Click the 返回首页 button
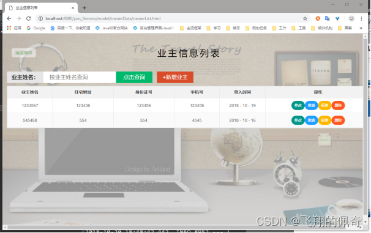 pyautogui.click(x=24, y=53)
